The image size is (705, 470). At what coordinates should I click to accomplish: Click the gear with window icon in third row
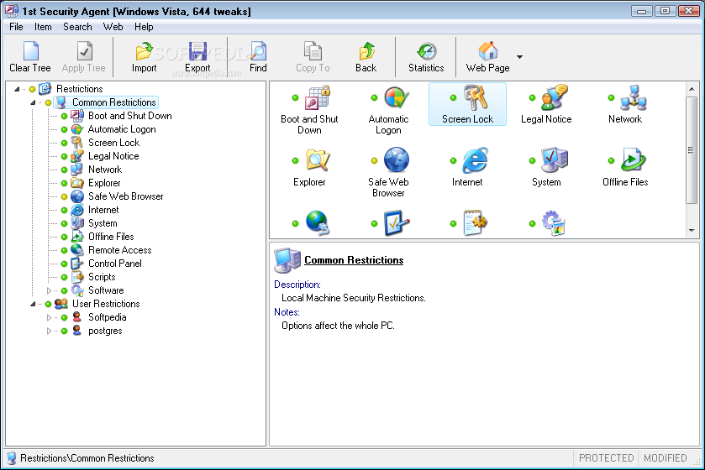pos(554,222)
